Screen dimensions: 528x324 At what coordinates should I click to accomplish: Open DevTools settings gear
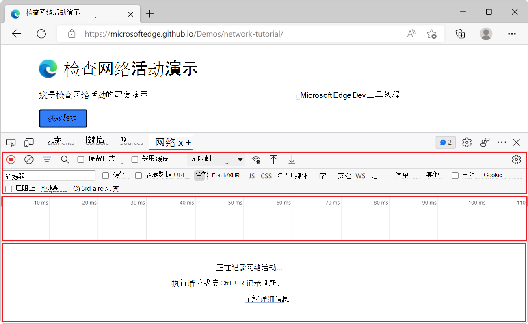[x=467, y=142]
